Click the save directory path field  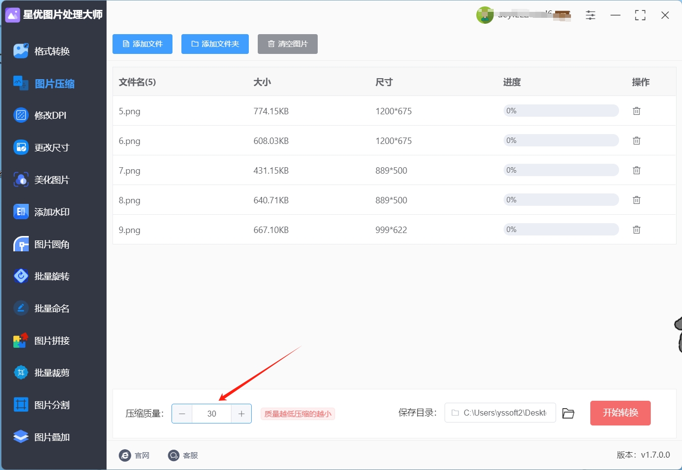tap(500, 413)
